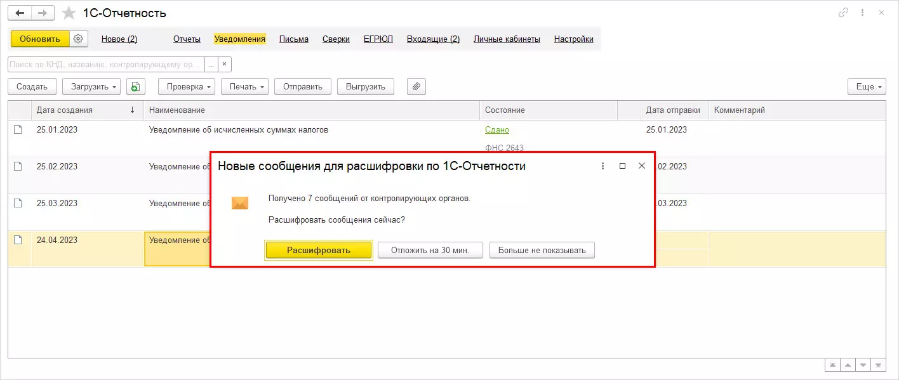
Task: Click the document icon for 24.04.2023 row
Action: point(18,240)
